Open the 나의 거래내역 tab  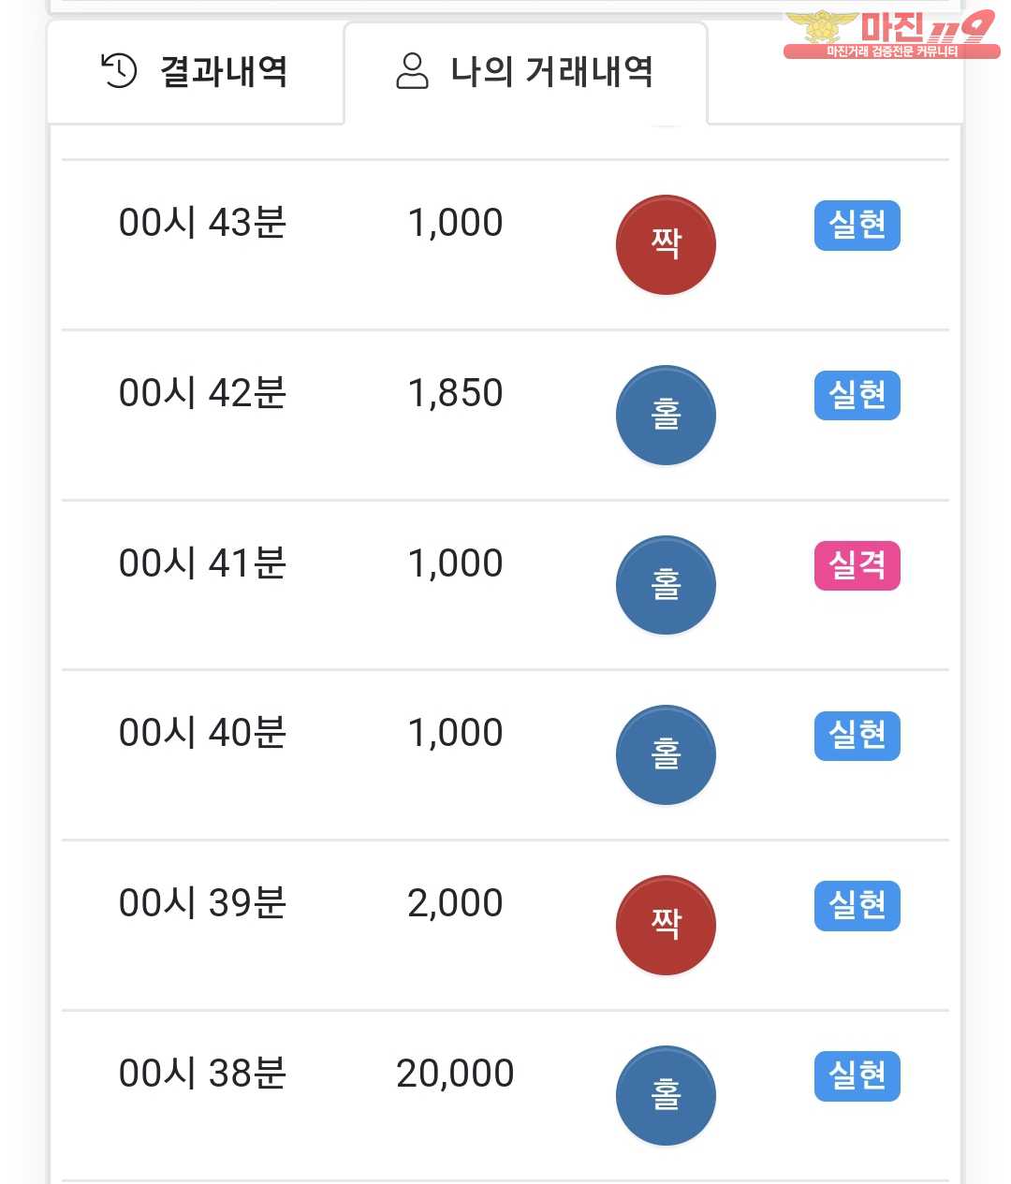(x=525, y=72)
